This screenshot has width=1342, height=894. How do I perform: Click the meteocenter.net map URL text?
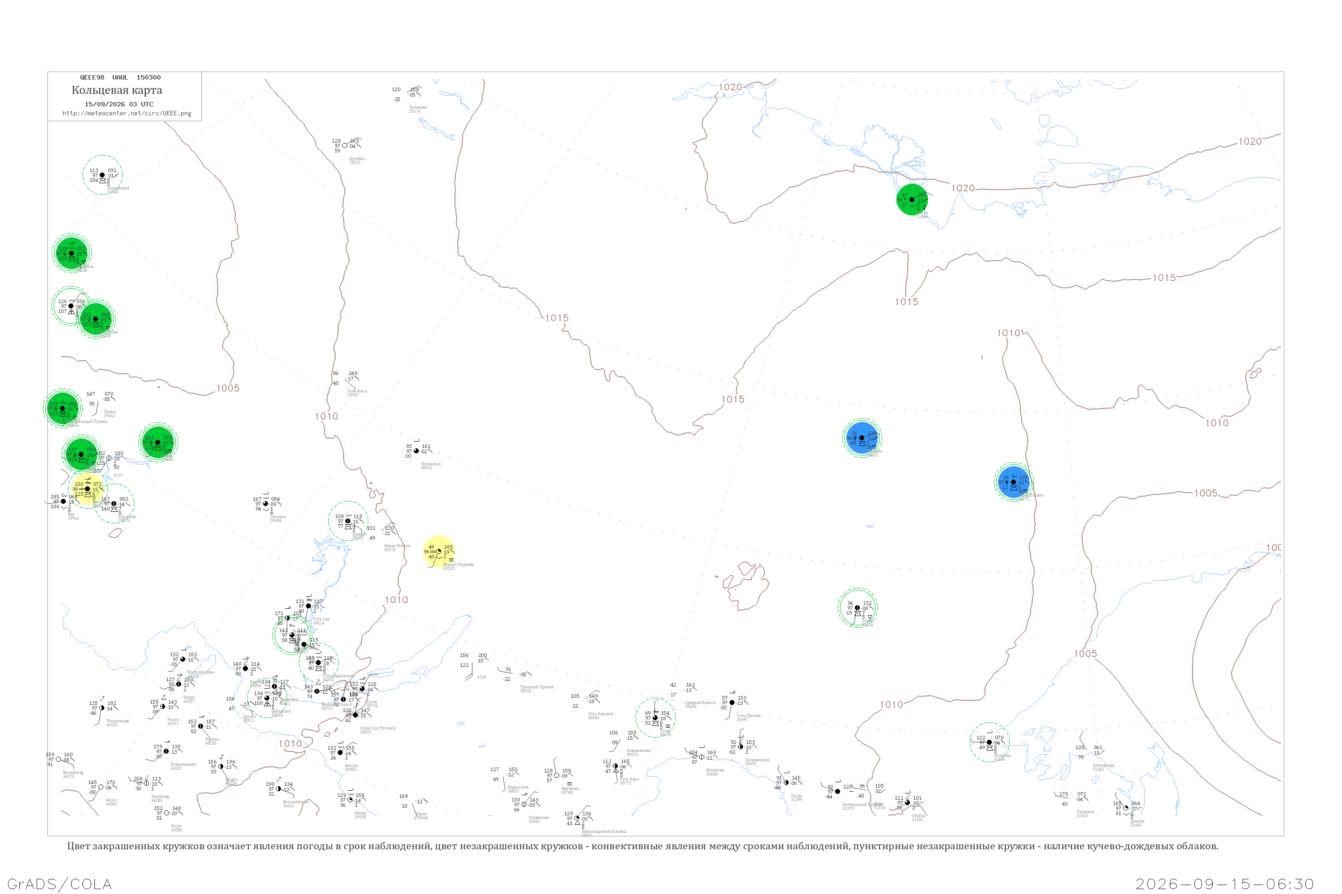coord(127,114)
